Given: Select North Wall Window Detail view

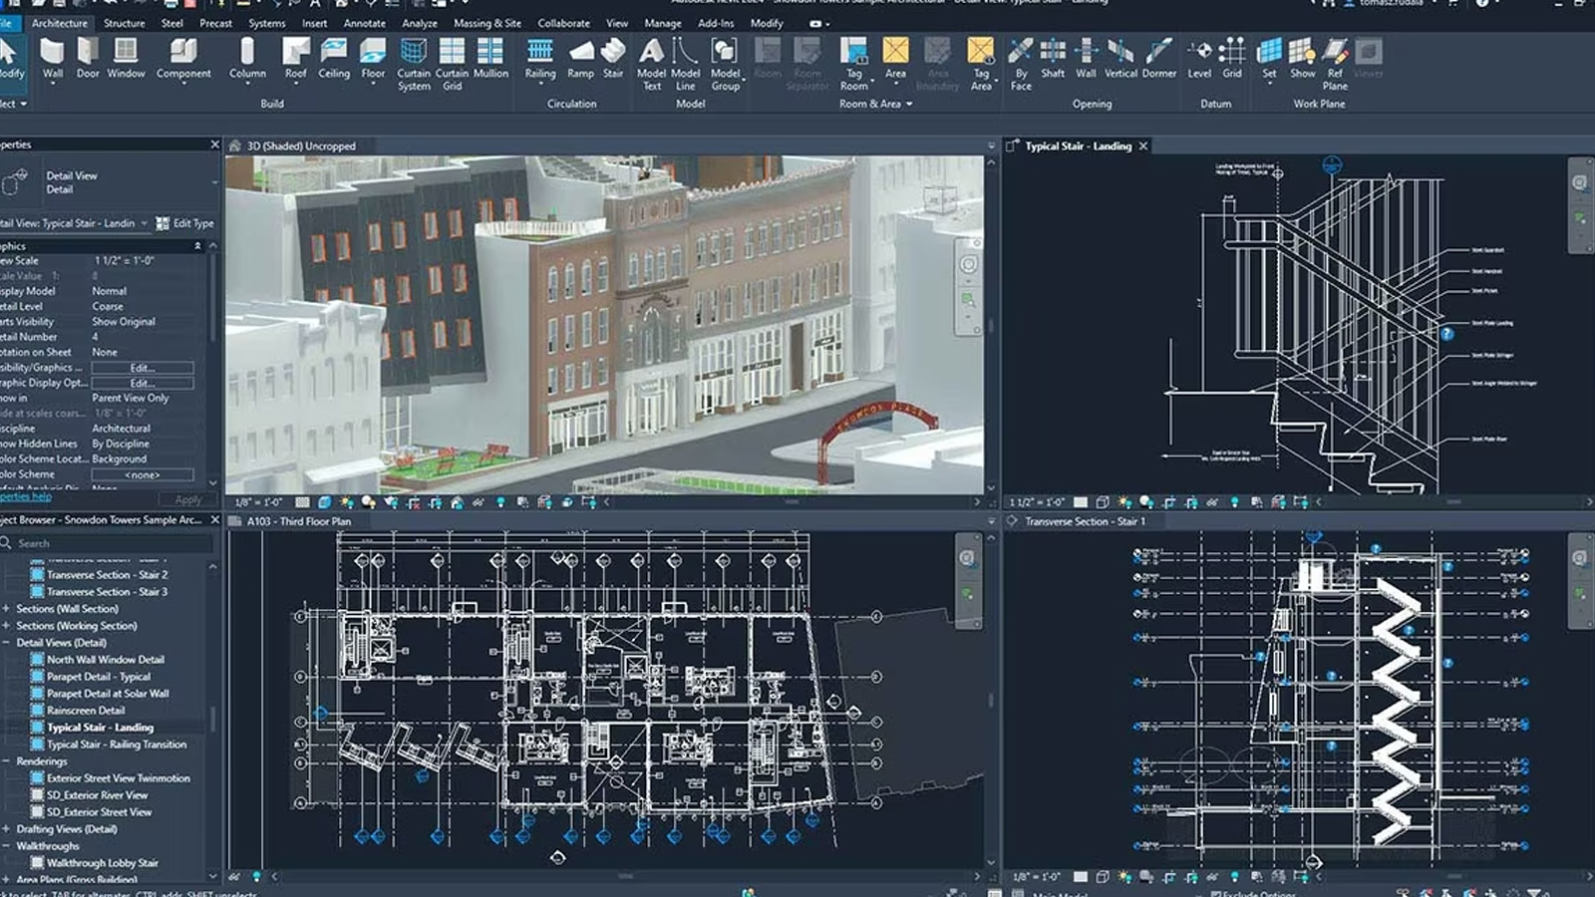Looking at the screenshot, I should coord(106,660).
